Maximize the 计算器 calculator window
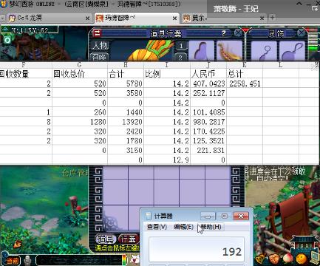The width and height of the screenshot is (320, 266). pyautogui.click(x=224, y=216)
